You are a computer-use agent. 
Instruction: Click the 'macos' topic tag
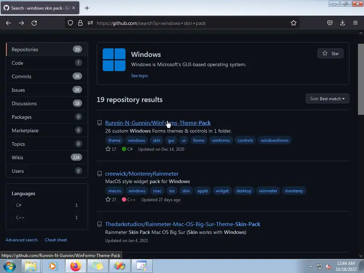(115, 191)
